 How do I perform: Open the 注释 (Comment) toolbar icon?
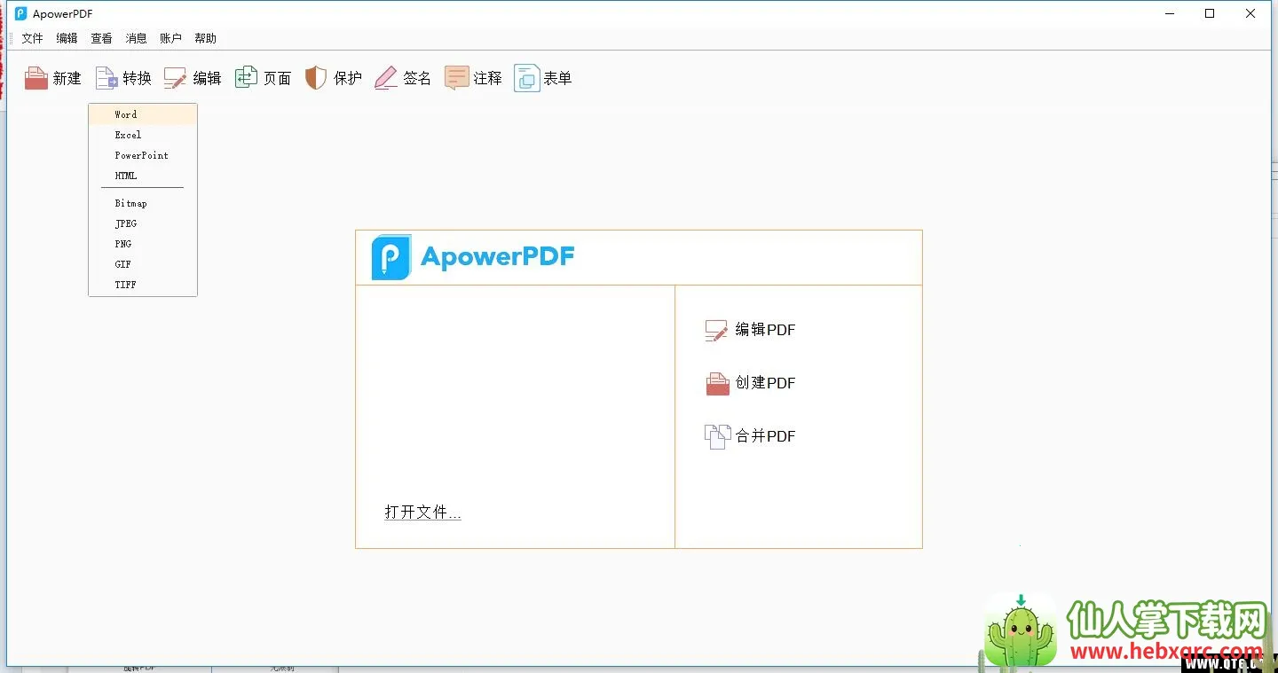[456, 79]
